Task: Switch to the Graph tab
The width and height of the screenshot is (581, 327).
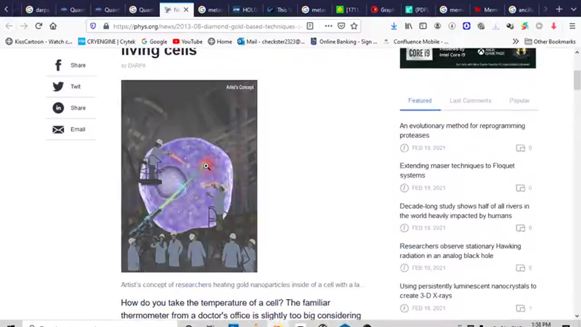Action: [383, 9]
